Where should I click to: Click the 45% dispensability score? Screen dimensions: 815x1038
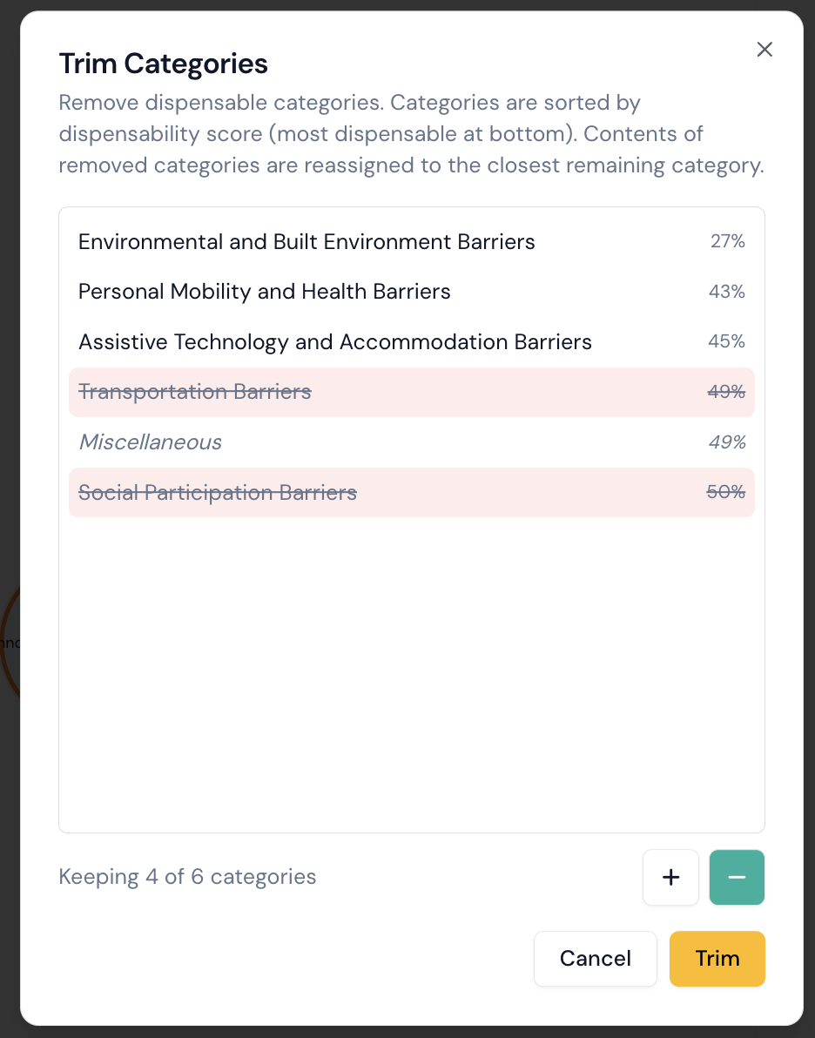click(726, 342)
